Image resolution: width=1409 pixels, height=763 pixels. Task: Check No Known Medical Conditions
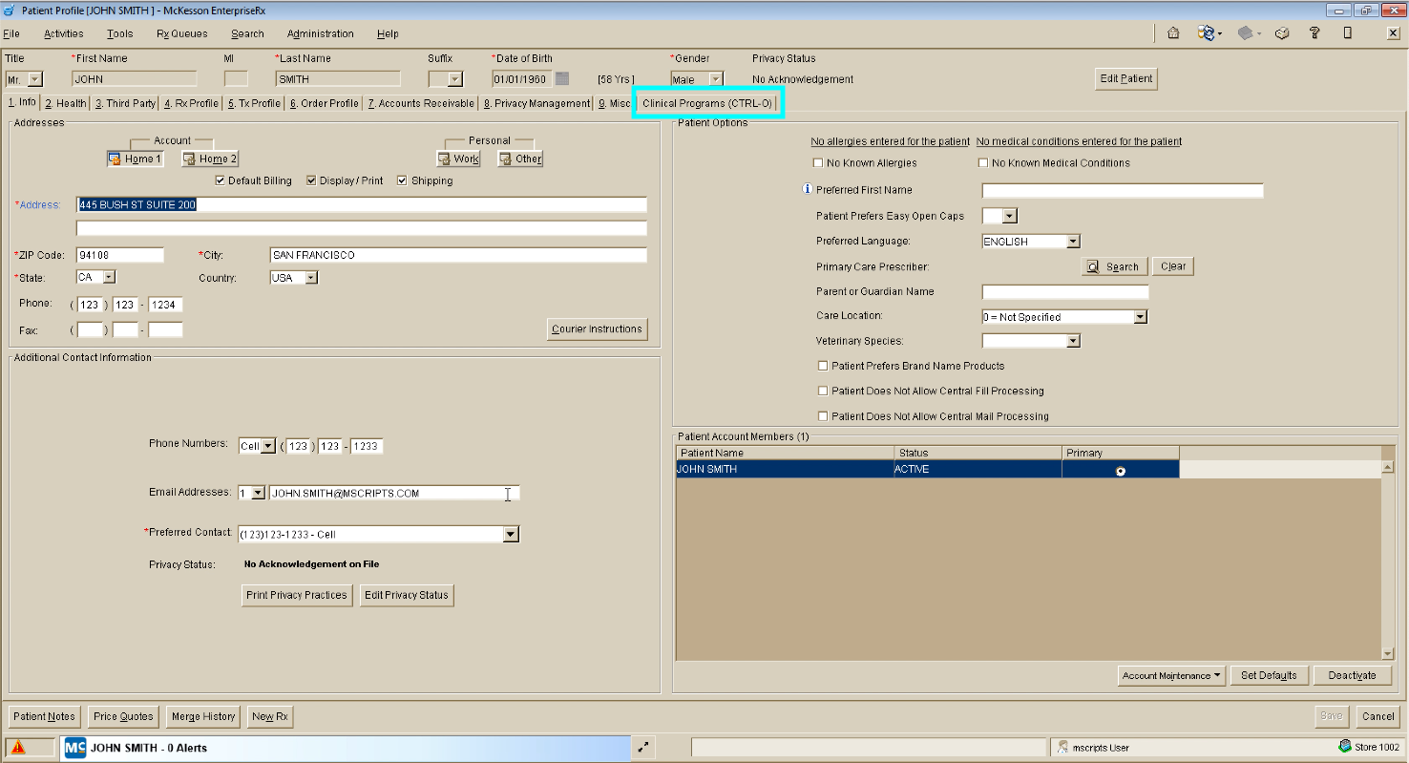982,163
